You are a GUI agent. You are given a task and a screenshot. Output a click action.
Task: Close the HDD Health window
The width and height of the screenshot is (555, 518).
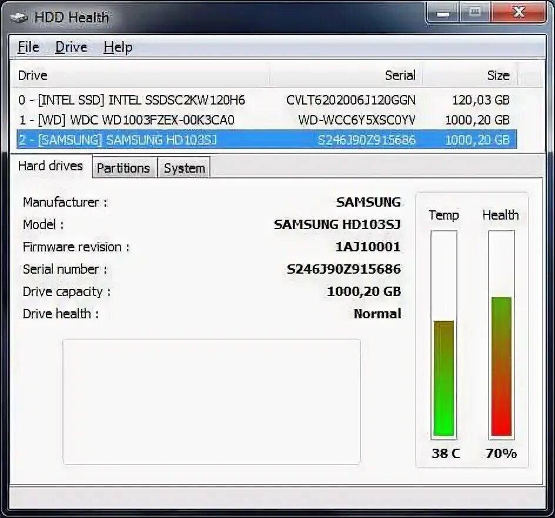[x=519, y=13]
